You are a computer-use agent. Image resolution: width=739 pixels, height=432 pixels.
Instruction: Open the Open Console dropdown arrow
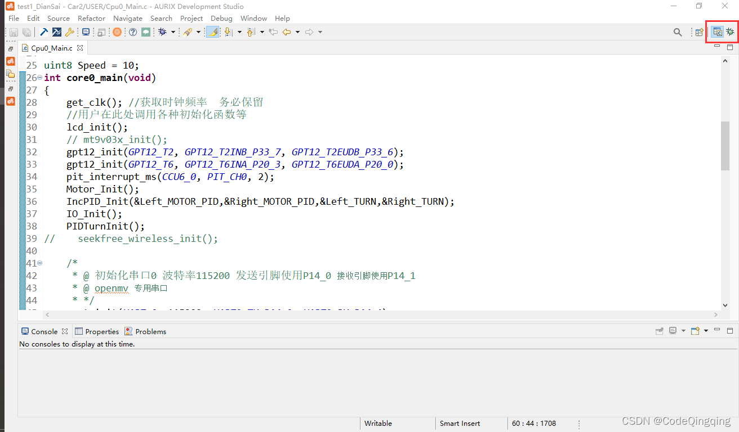[706, 331]
